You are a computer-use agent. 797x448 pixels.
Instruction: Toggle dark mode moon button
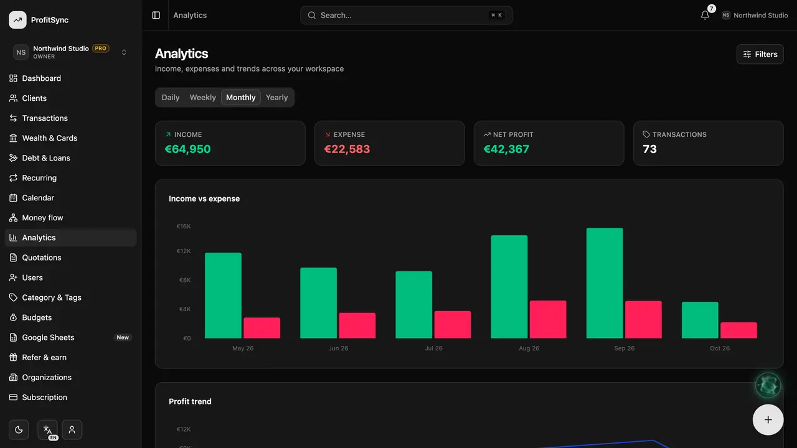[x=19, y=429]
